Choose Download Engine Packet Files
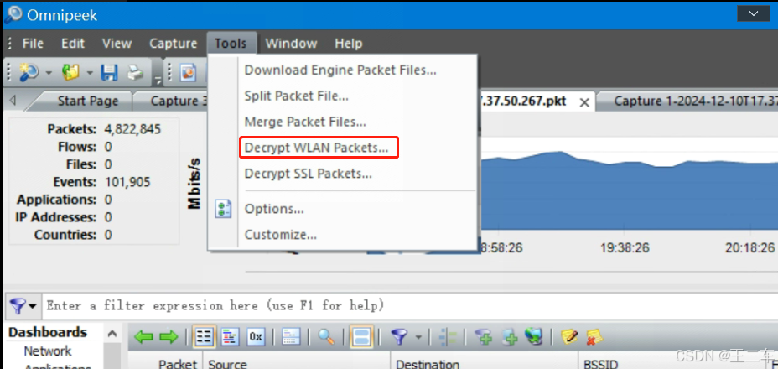The image size is (778, 369). 340,70
